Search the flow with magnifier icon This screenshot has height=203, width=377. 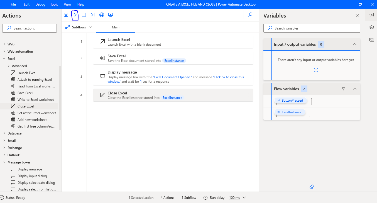(250, 15)
